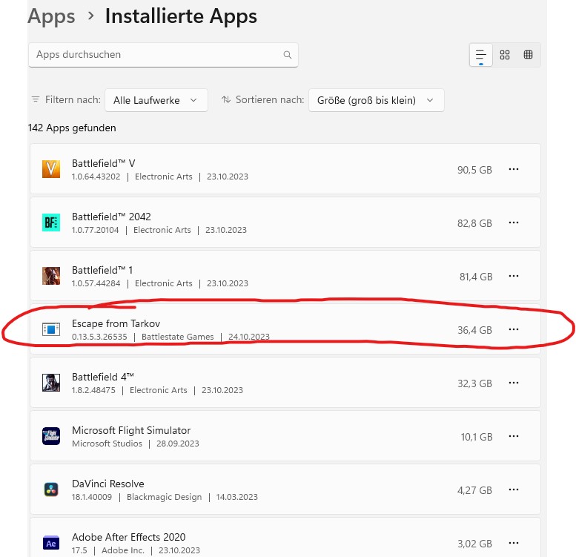Open the Alle Laufwerke filter dropdown
The image size is (576, 557).
(x=156, y=100)
